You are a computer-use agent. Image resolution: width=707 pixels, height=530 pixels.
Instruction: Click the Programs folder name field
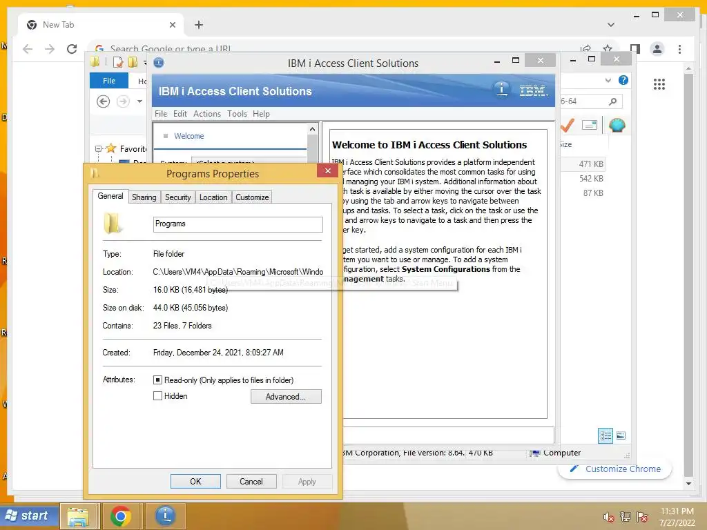point(238,224)
